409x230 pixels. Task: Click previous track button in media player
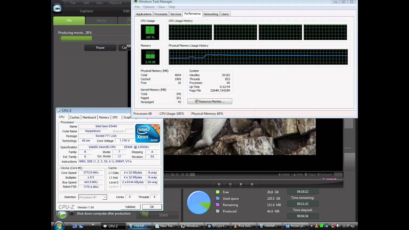point(219,184)
